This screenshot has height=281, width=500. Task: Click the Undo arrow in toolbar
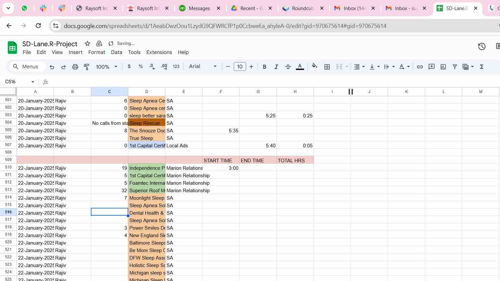click(x=52, y=67)
